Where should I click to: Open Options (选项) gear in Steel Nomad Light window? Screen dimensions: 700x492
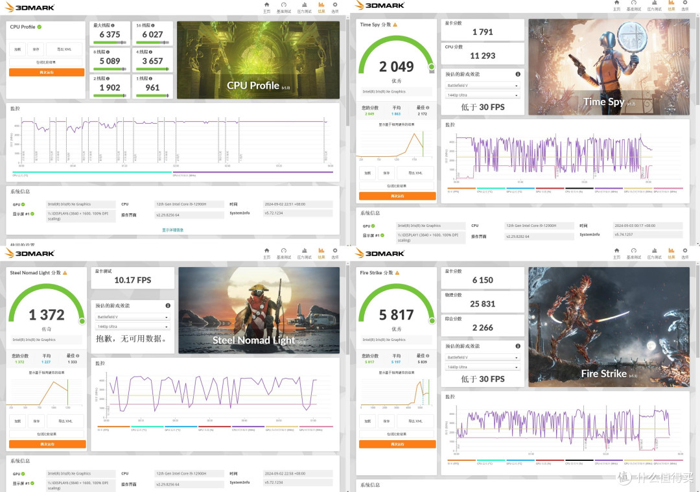tap(335, 253)
